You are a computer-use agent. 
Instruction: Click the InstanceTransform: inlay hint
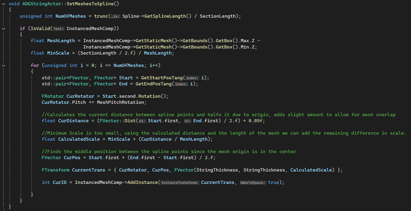[x=180, y=182]
